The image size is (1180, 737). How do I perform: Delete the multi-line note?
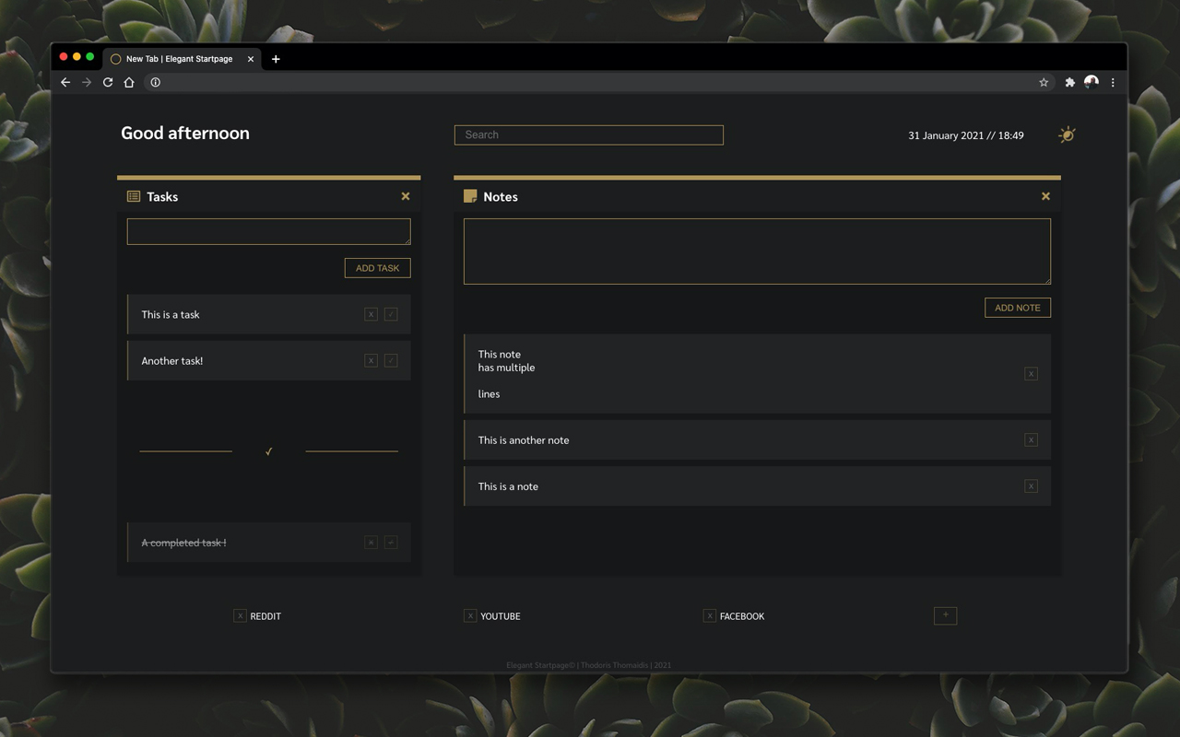click(1031, 373)
